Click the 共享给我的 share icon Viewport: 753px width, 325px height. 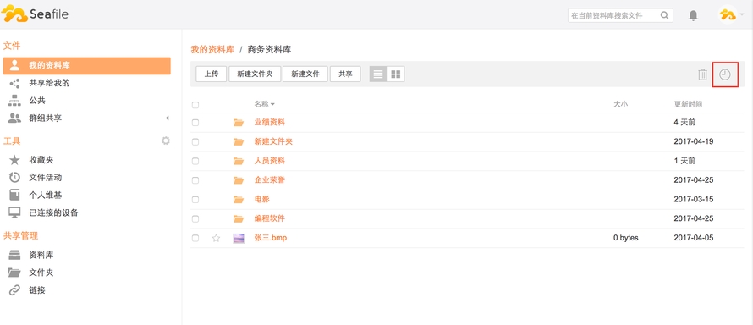[x=15, y=83]
